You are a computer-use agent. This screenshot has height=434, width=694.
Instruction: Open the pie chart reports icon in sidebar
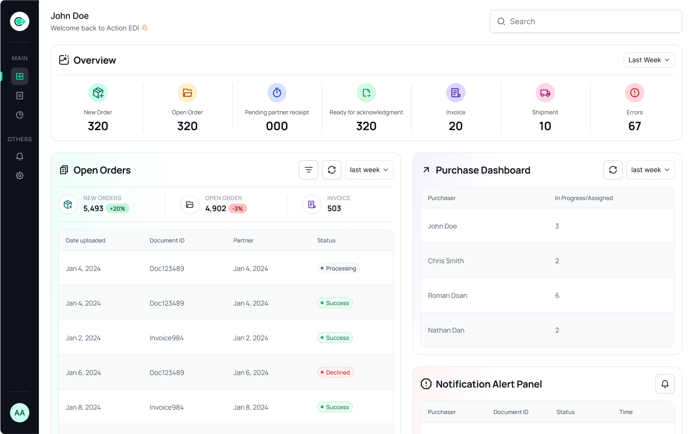point(19,115)
